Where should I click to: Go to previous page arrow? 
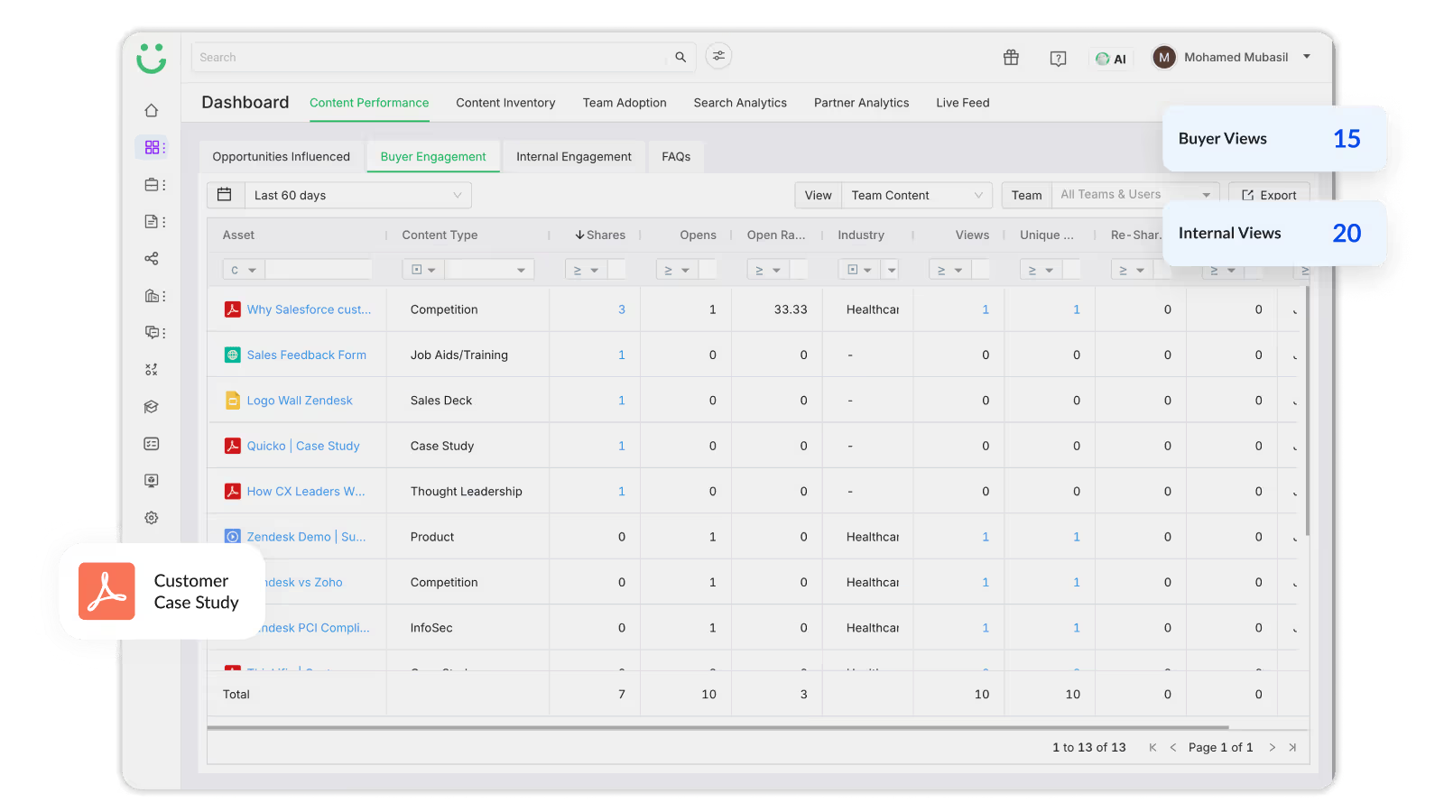coord(1173,747)
